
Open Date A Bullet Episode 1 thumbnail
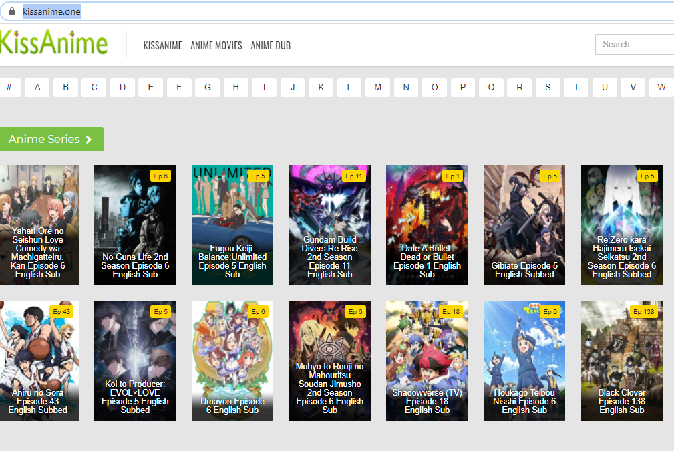428,225
